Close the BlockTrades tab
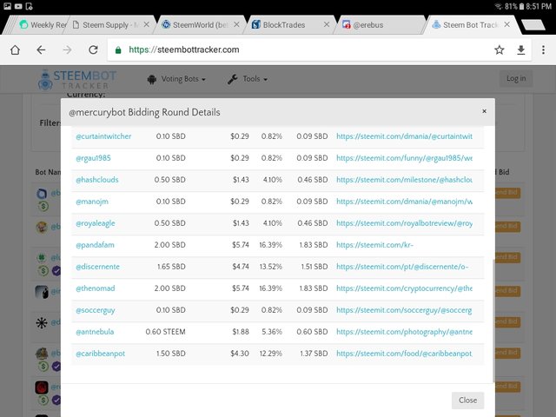The image size is (556, 417). click(327, 24)
